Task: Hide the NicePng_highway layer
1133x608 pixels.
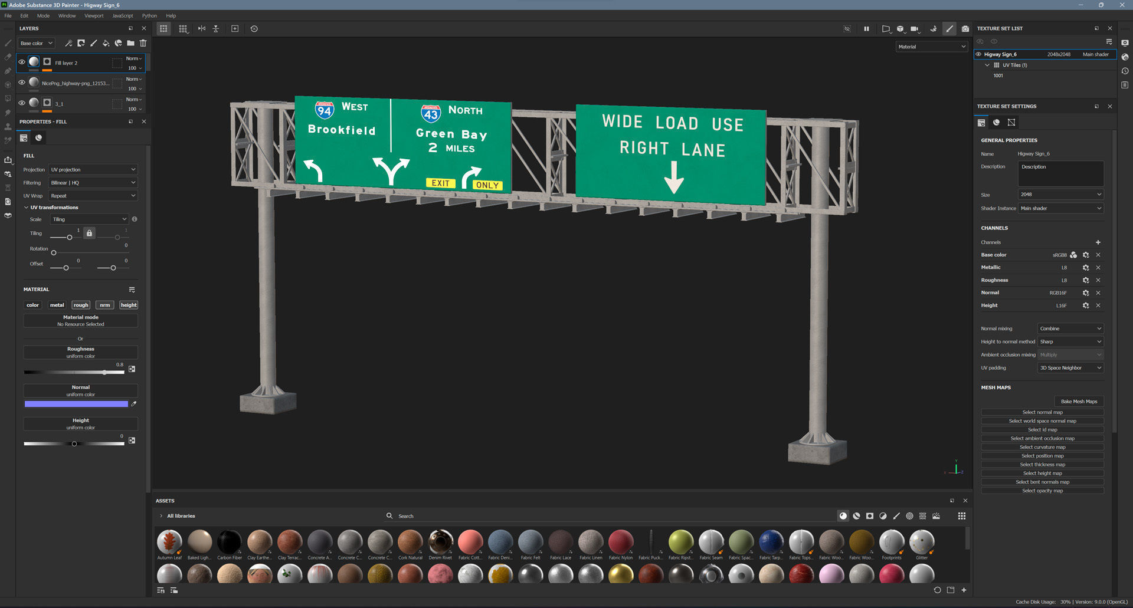Action: click(x=22, y=83)
